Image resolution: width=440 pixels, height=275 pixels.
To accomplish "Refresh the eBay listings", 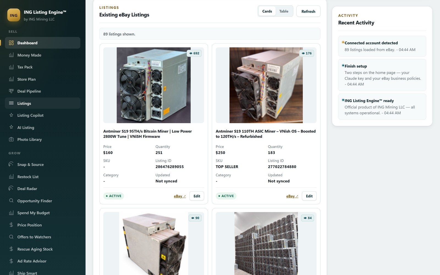I will coord(308,11).
